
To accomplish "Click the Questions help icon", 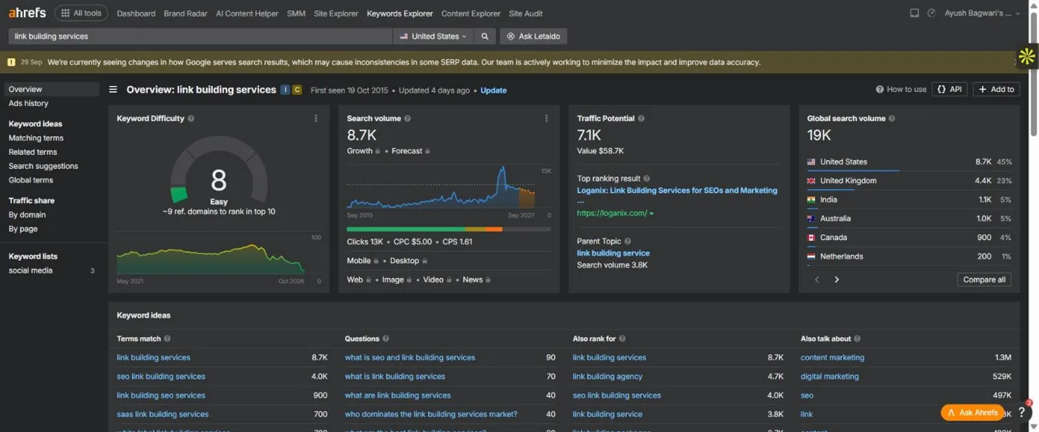I will tap(386, 339).
